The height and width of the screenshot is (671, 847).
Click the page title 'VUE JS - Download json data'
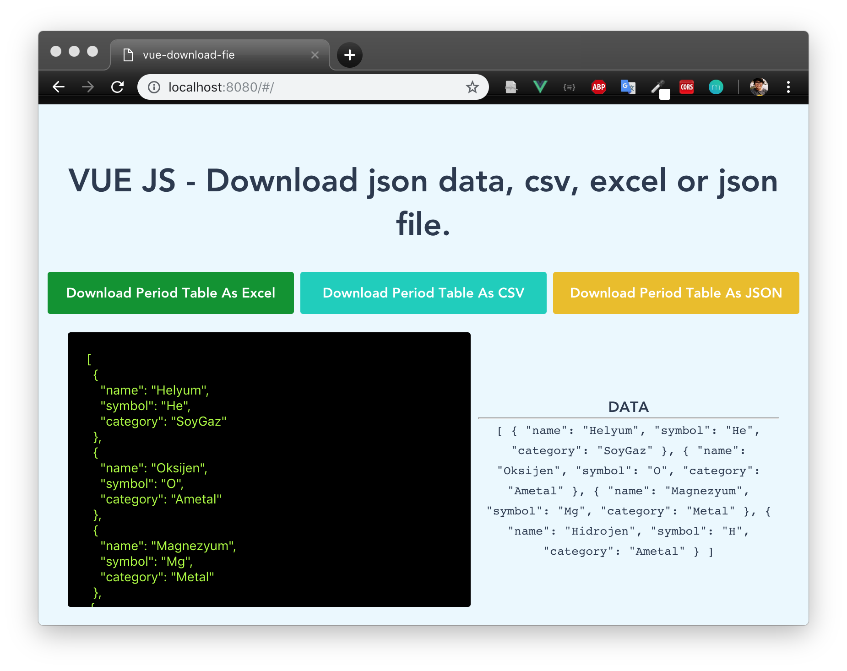click(x=423, y=202)
